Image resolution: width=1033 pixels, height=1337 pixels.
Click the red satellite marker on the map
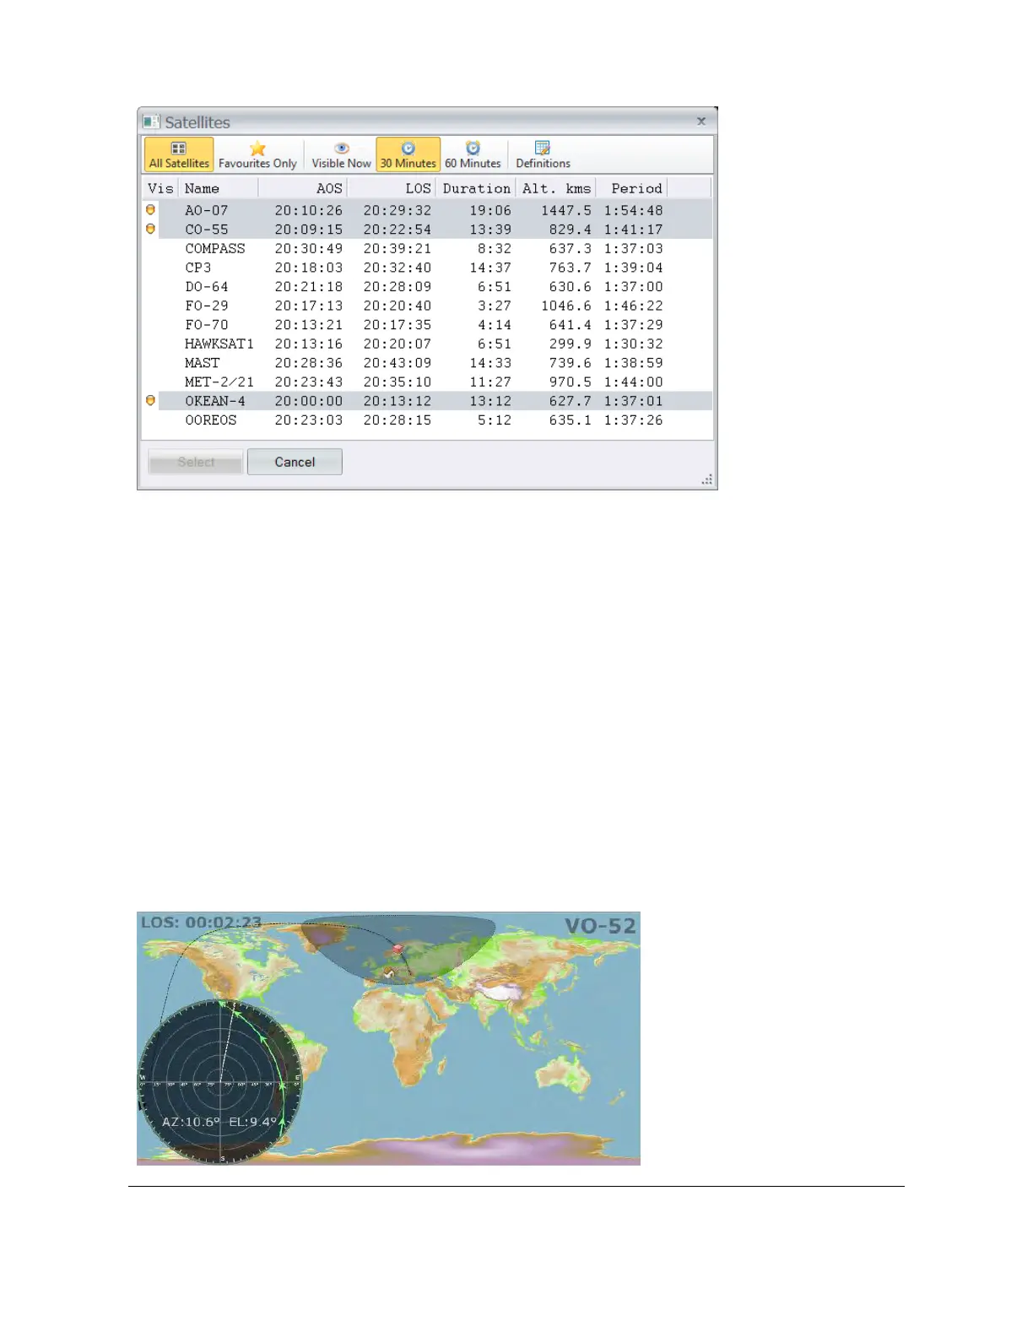click(x=398, y=950)
